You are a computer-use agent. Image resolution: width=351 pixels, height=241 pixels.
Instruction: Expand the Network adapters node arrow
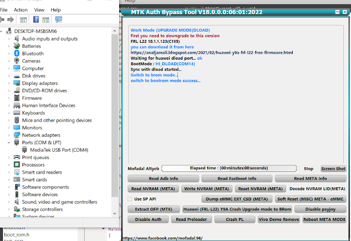tap(9, 135)
